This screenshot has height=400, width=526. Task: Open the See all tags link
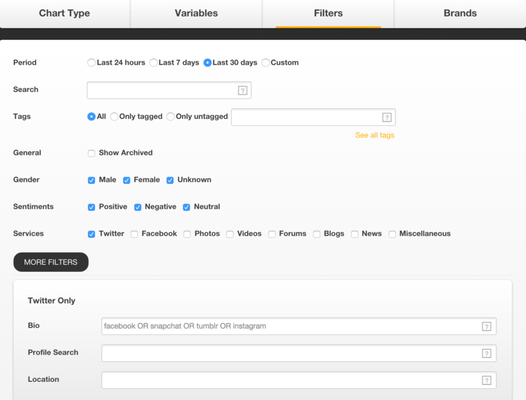pos(374,135)
